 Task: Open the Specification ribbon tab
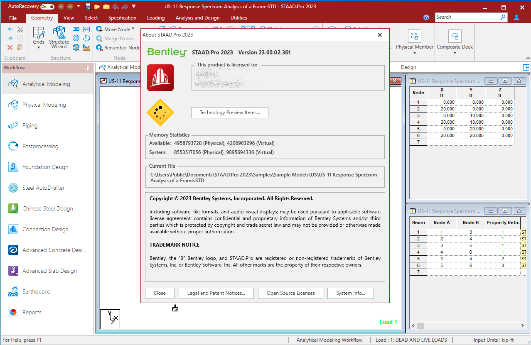[122, 18]
